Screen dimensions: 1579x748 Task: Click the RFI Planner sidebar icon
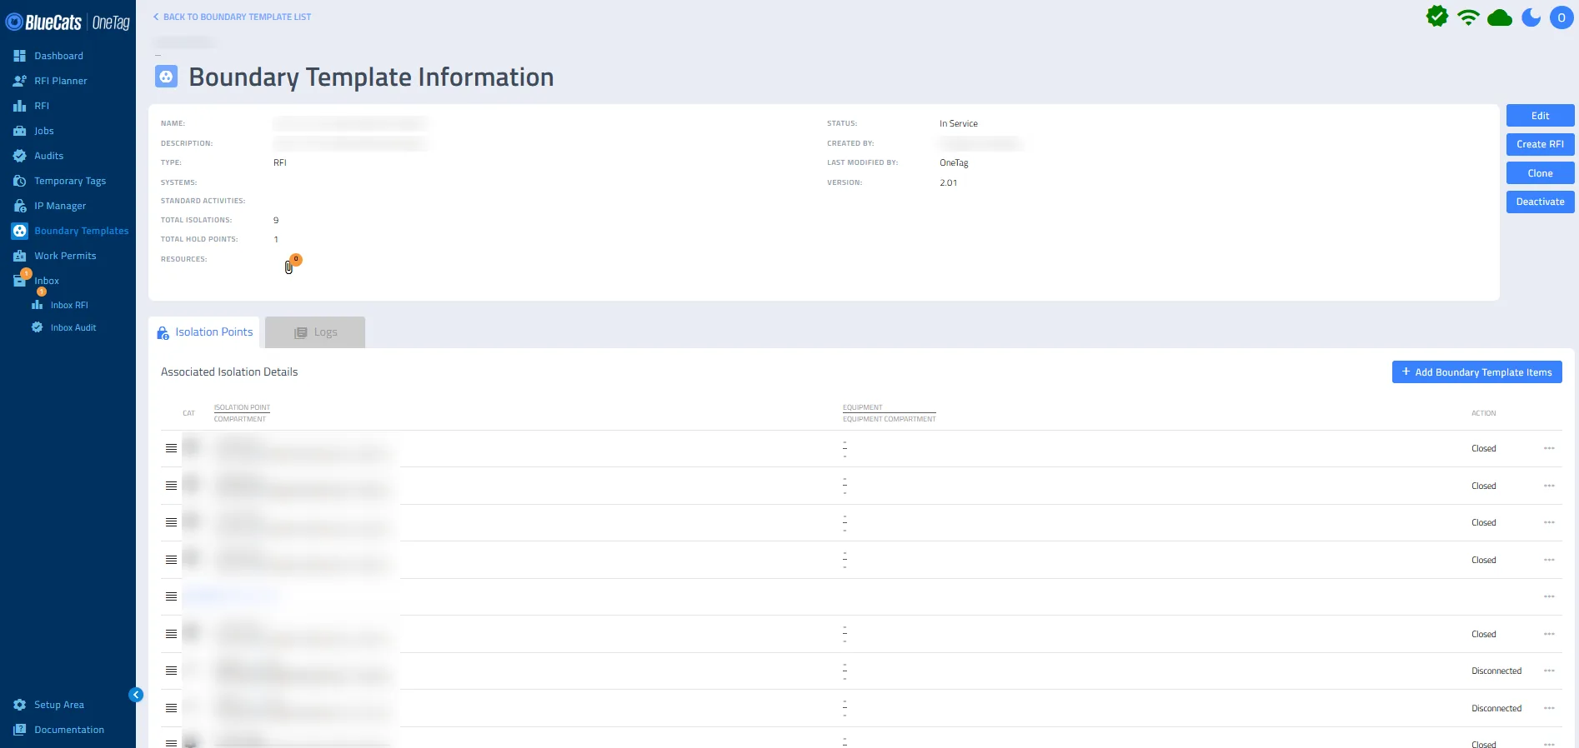19,81
